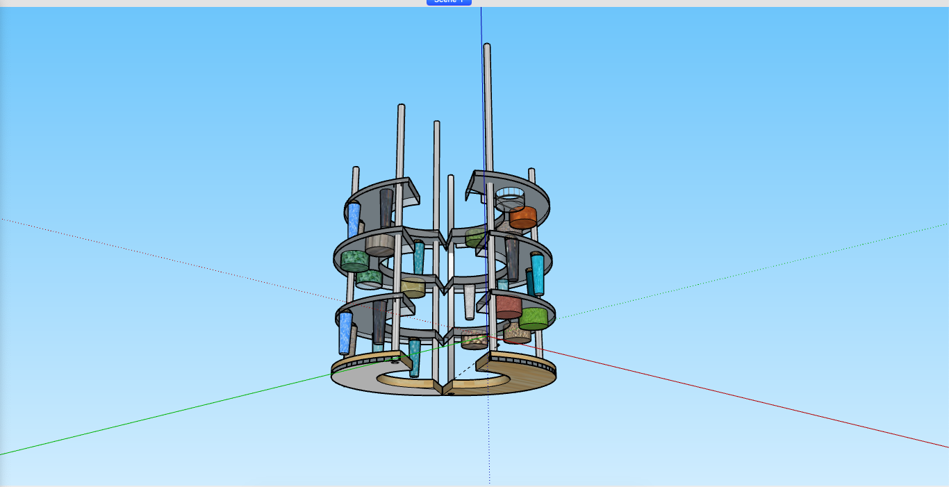The image size is (949, 487).
Task: Switch to the Scene 1 tab
Action: click(x=449, y=2)
